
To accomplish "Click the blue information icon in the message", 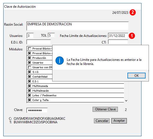I will (60, 61).
